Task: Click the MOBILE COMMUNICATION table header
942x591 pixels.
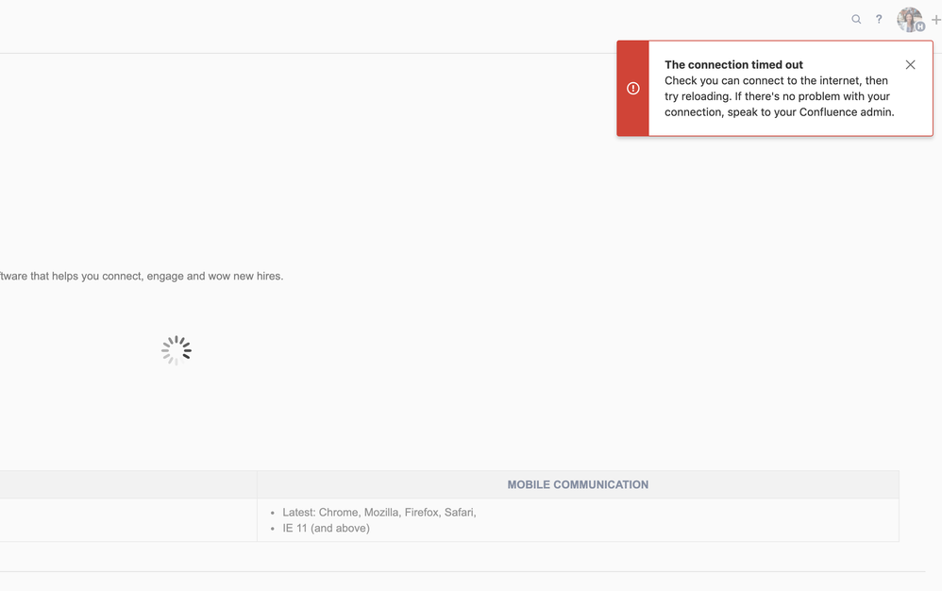Action: tap(578, 484)
